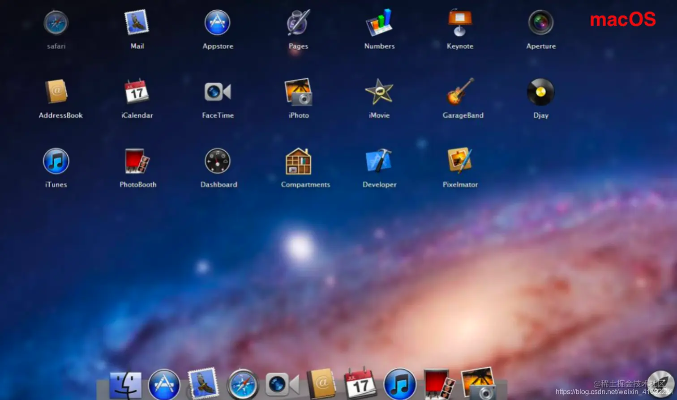Launch the Compartments app

(x=298, y=161)
